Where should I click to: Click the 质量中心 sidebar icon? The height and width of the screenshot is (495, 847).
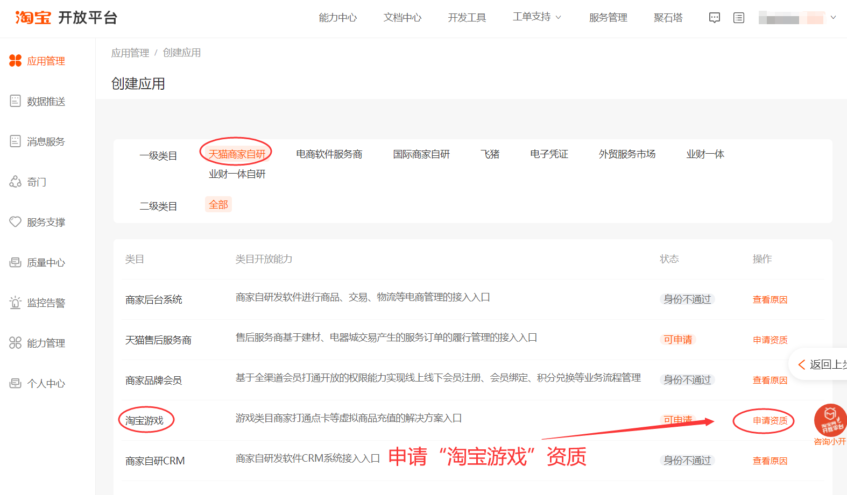[x=16, y=262]
